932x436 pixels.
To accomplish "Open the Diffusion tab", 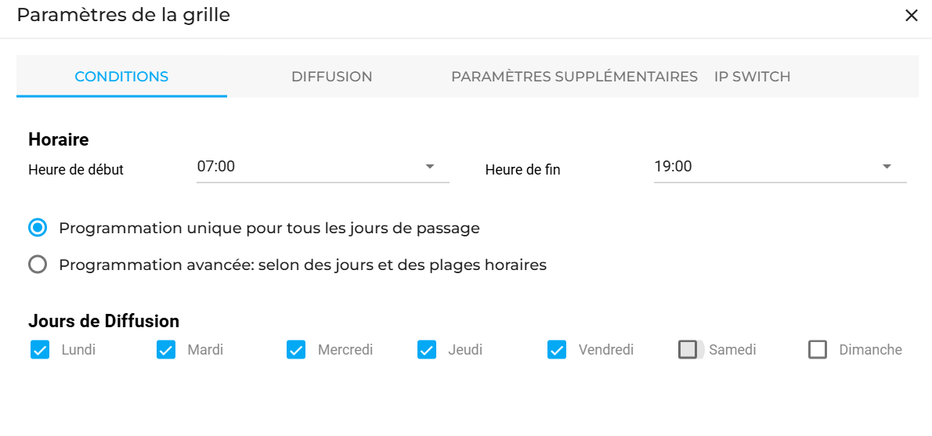I will coord(331,77).
